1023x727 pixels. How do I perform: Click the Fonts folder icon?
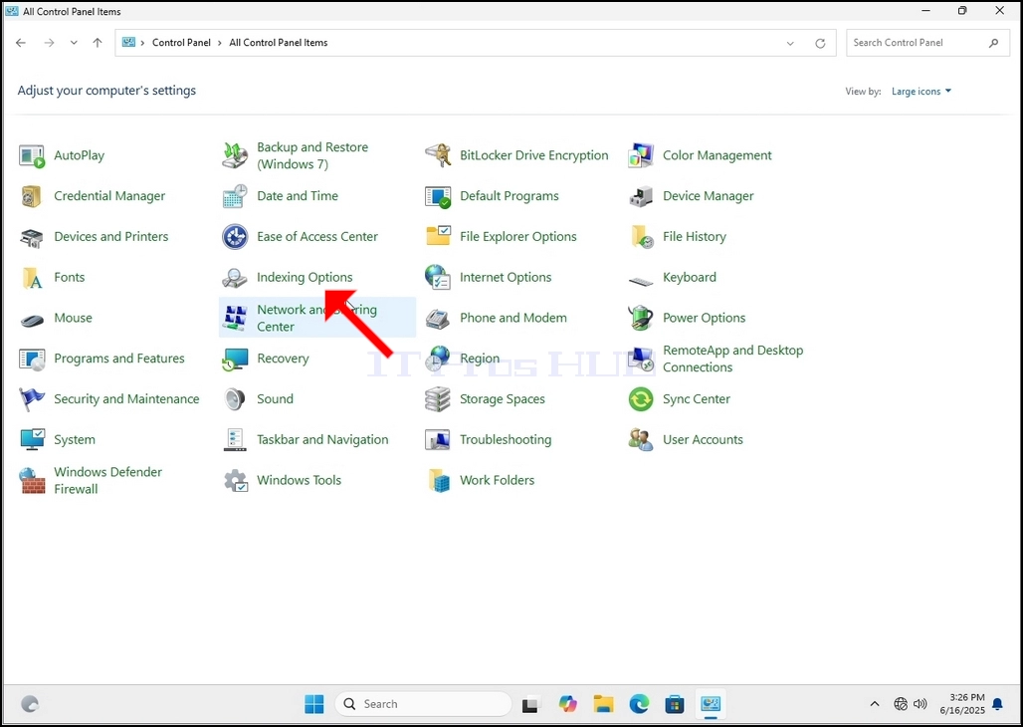point(31,278)
